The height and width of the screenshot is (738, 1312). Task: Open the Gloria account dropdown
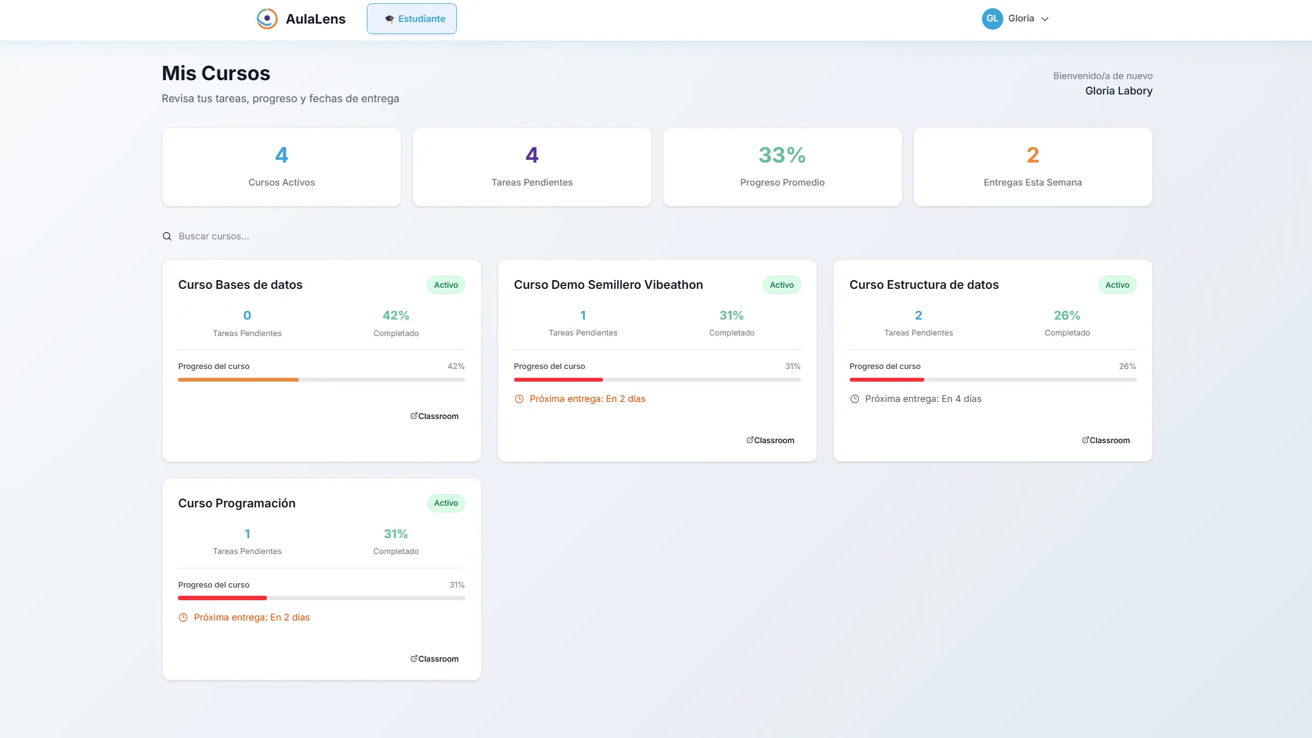1021,19
